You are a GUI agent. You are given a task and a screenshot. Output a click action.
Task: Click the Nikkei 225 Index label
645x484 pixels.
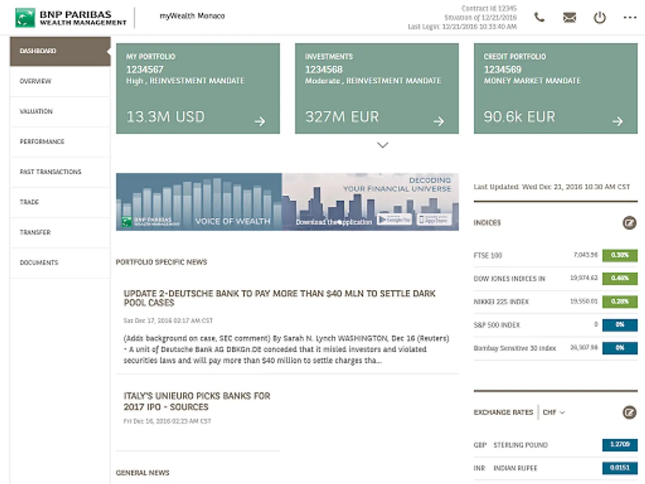(501, 302)
